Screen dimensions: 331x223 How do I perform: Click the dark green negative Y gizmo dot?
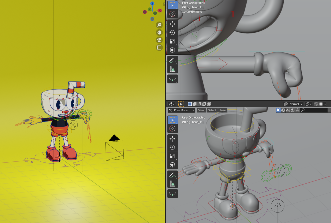[155, 13]
